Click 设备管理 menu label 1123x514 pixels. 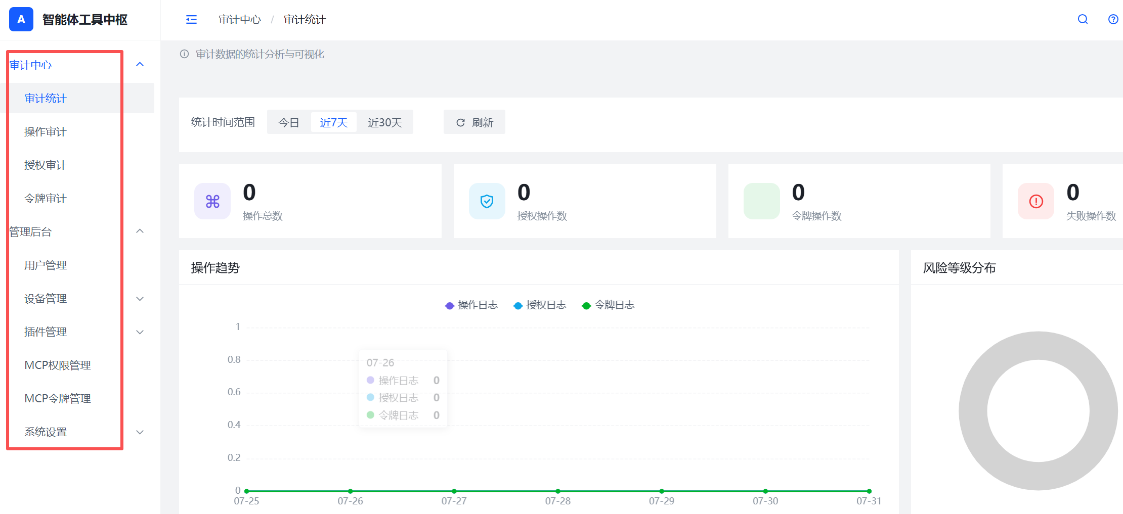coord(46,299)
